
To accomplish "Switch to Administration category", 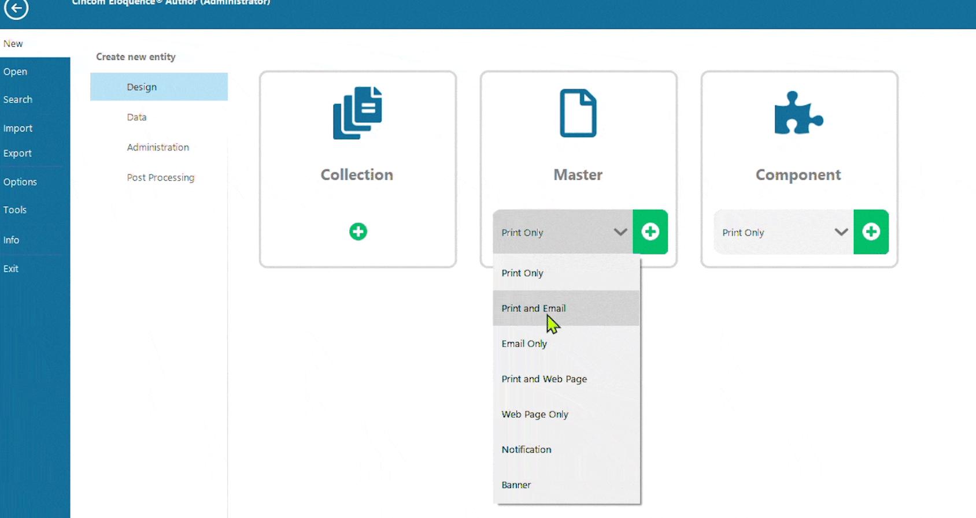I will pyautogui.click(x=158, y=147).
